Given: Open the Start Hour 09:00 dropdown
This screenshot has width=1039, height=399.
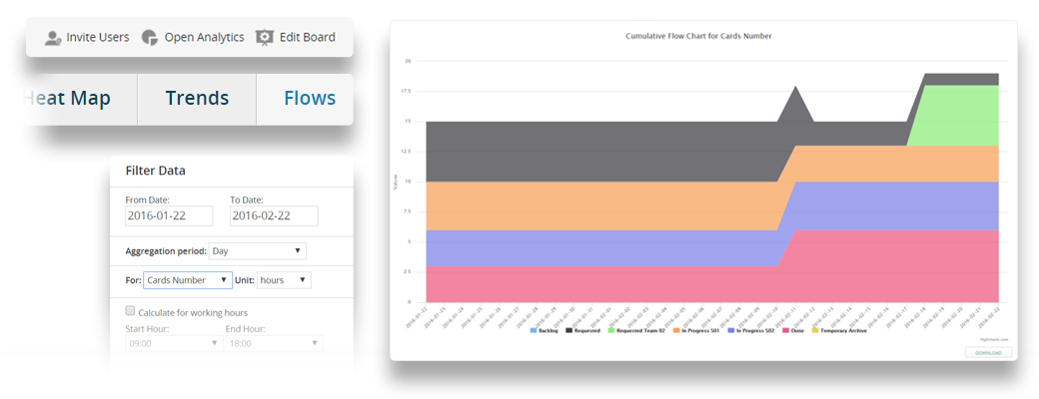Looking at the screenshot, I should (x=173, y=343).
